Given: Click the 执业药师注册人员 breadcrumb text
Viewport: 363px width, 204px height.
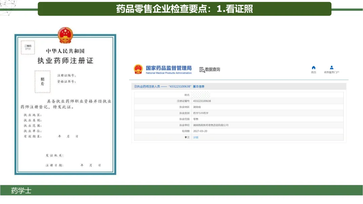Looking at the screenshot, I should pos(149,87).
